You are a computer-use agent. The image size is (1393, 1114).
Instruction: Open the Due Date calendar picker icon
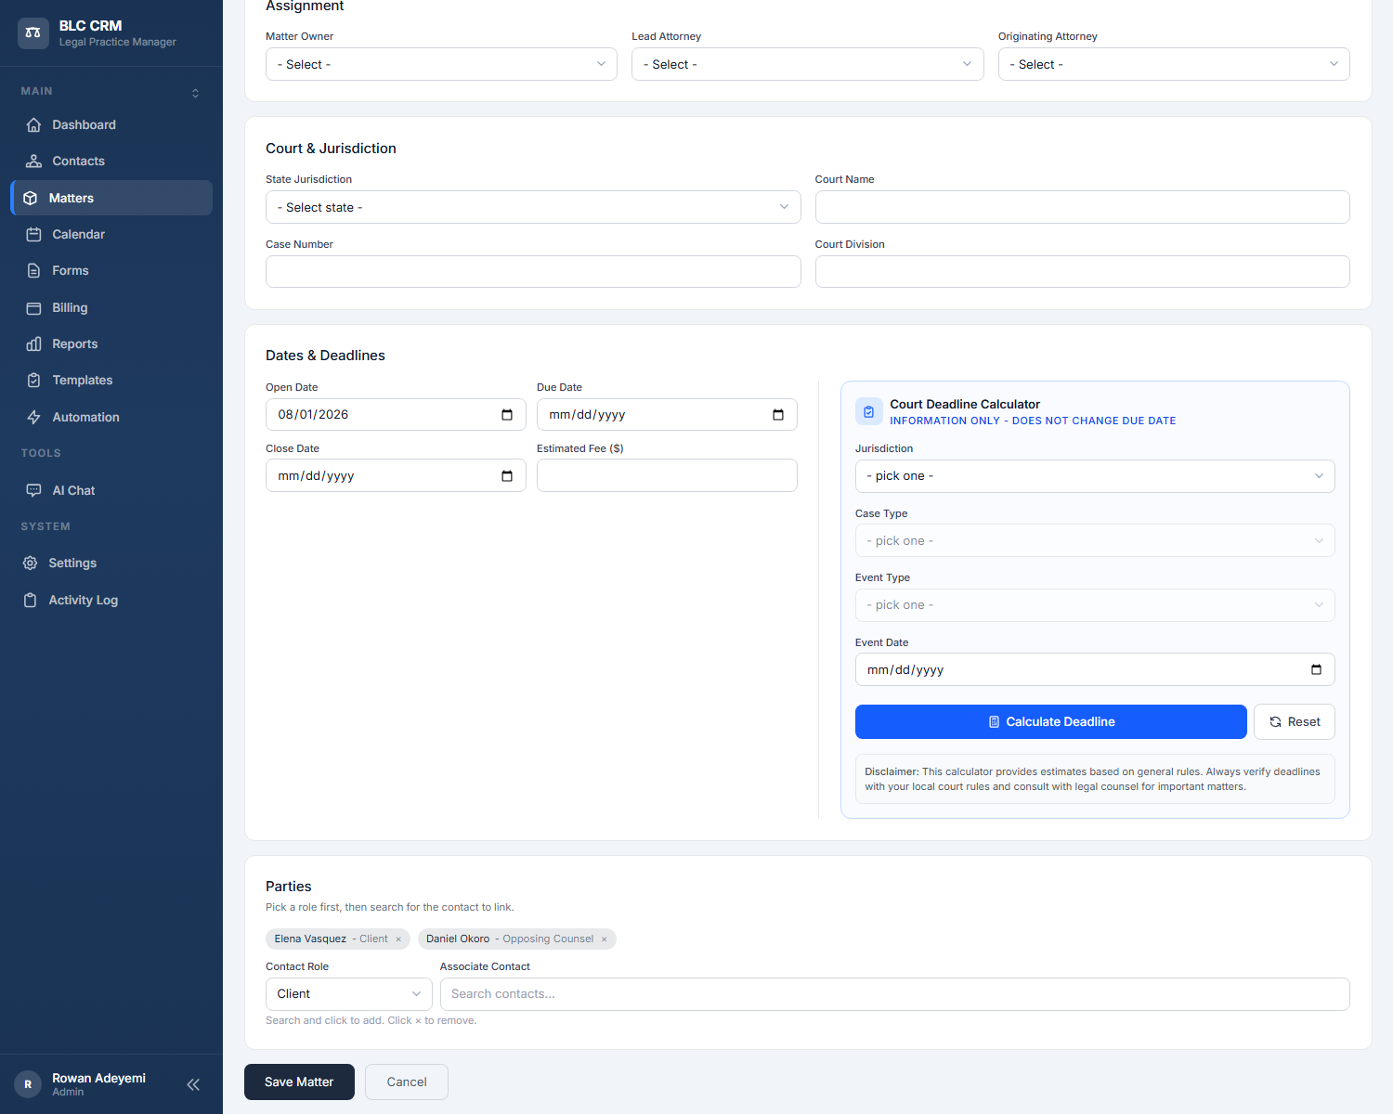pyautogui.click(x=778, y=415)
